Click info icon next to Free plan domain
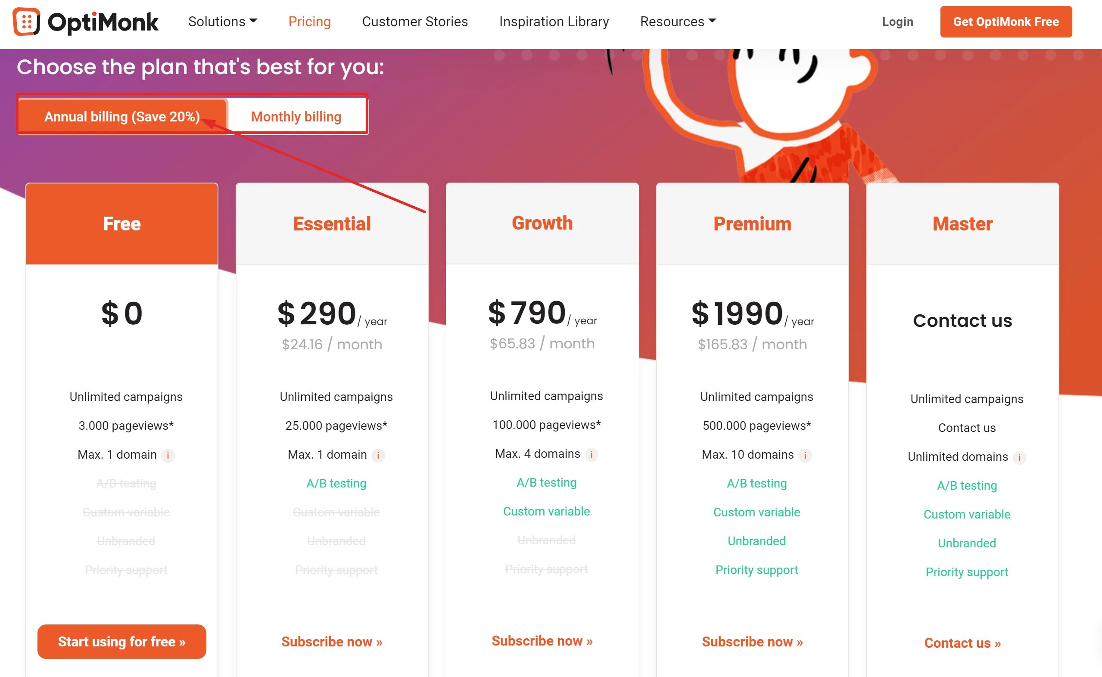1102x677 pixels. 168,455
